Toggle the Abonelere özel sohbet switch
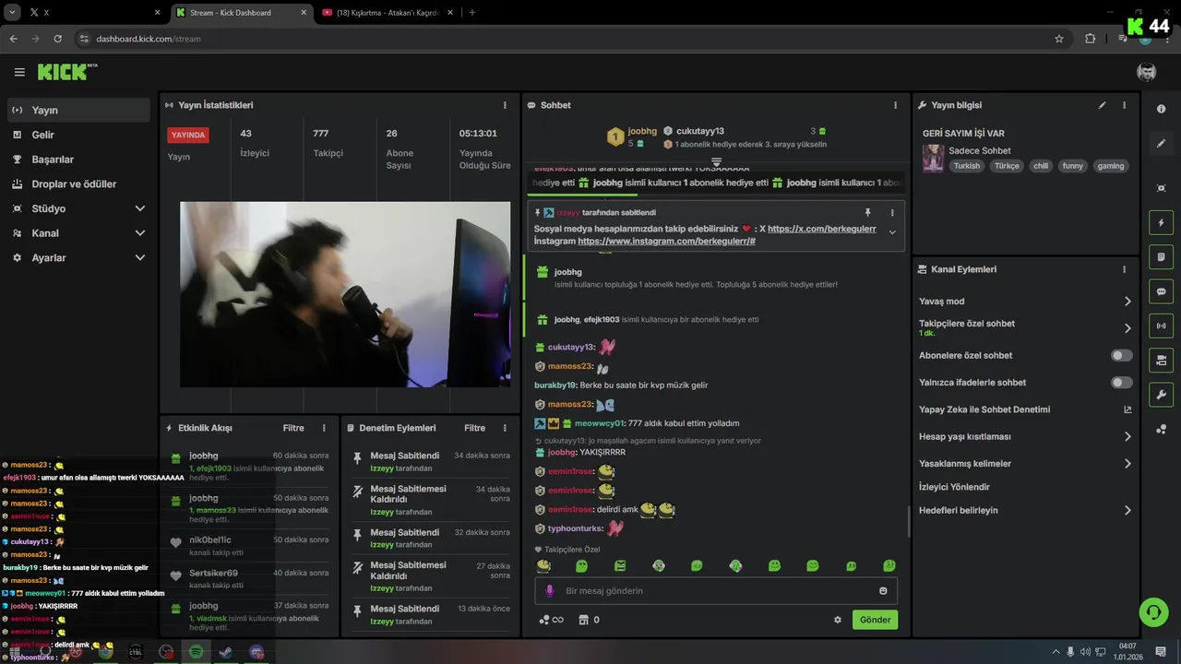 point(1122,355)
